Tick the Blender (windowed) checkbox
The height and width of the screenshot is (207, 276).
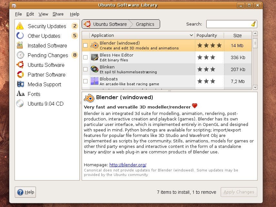click(x=85, y=46)
